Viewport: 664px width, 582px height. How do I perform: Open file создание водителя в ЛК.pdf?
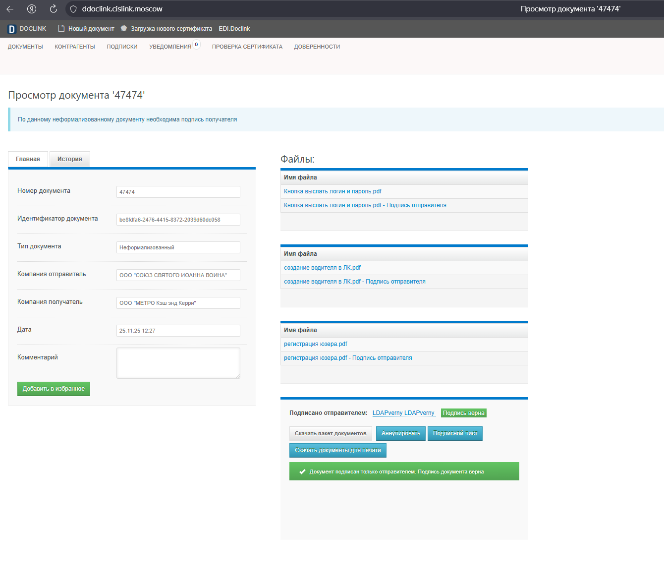[322, 268]
